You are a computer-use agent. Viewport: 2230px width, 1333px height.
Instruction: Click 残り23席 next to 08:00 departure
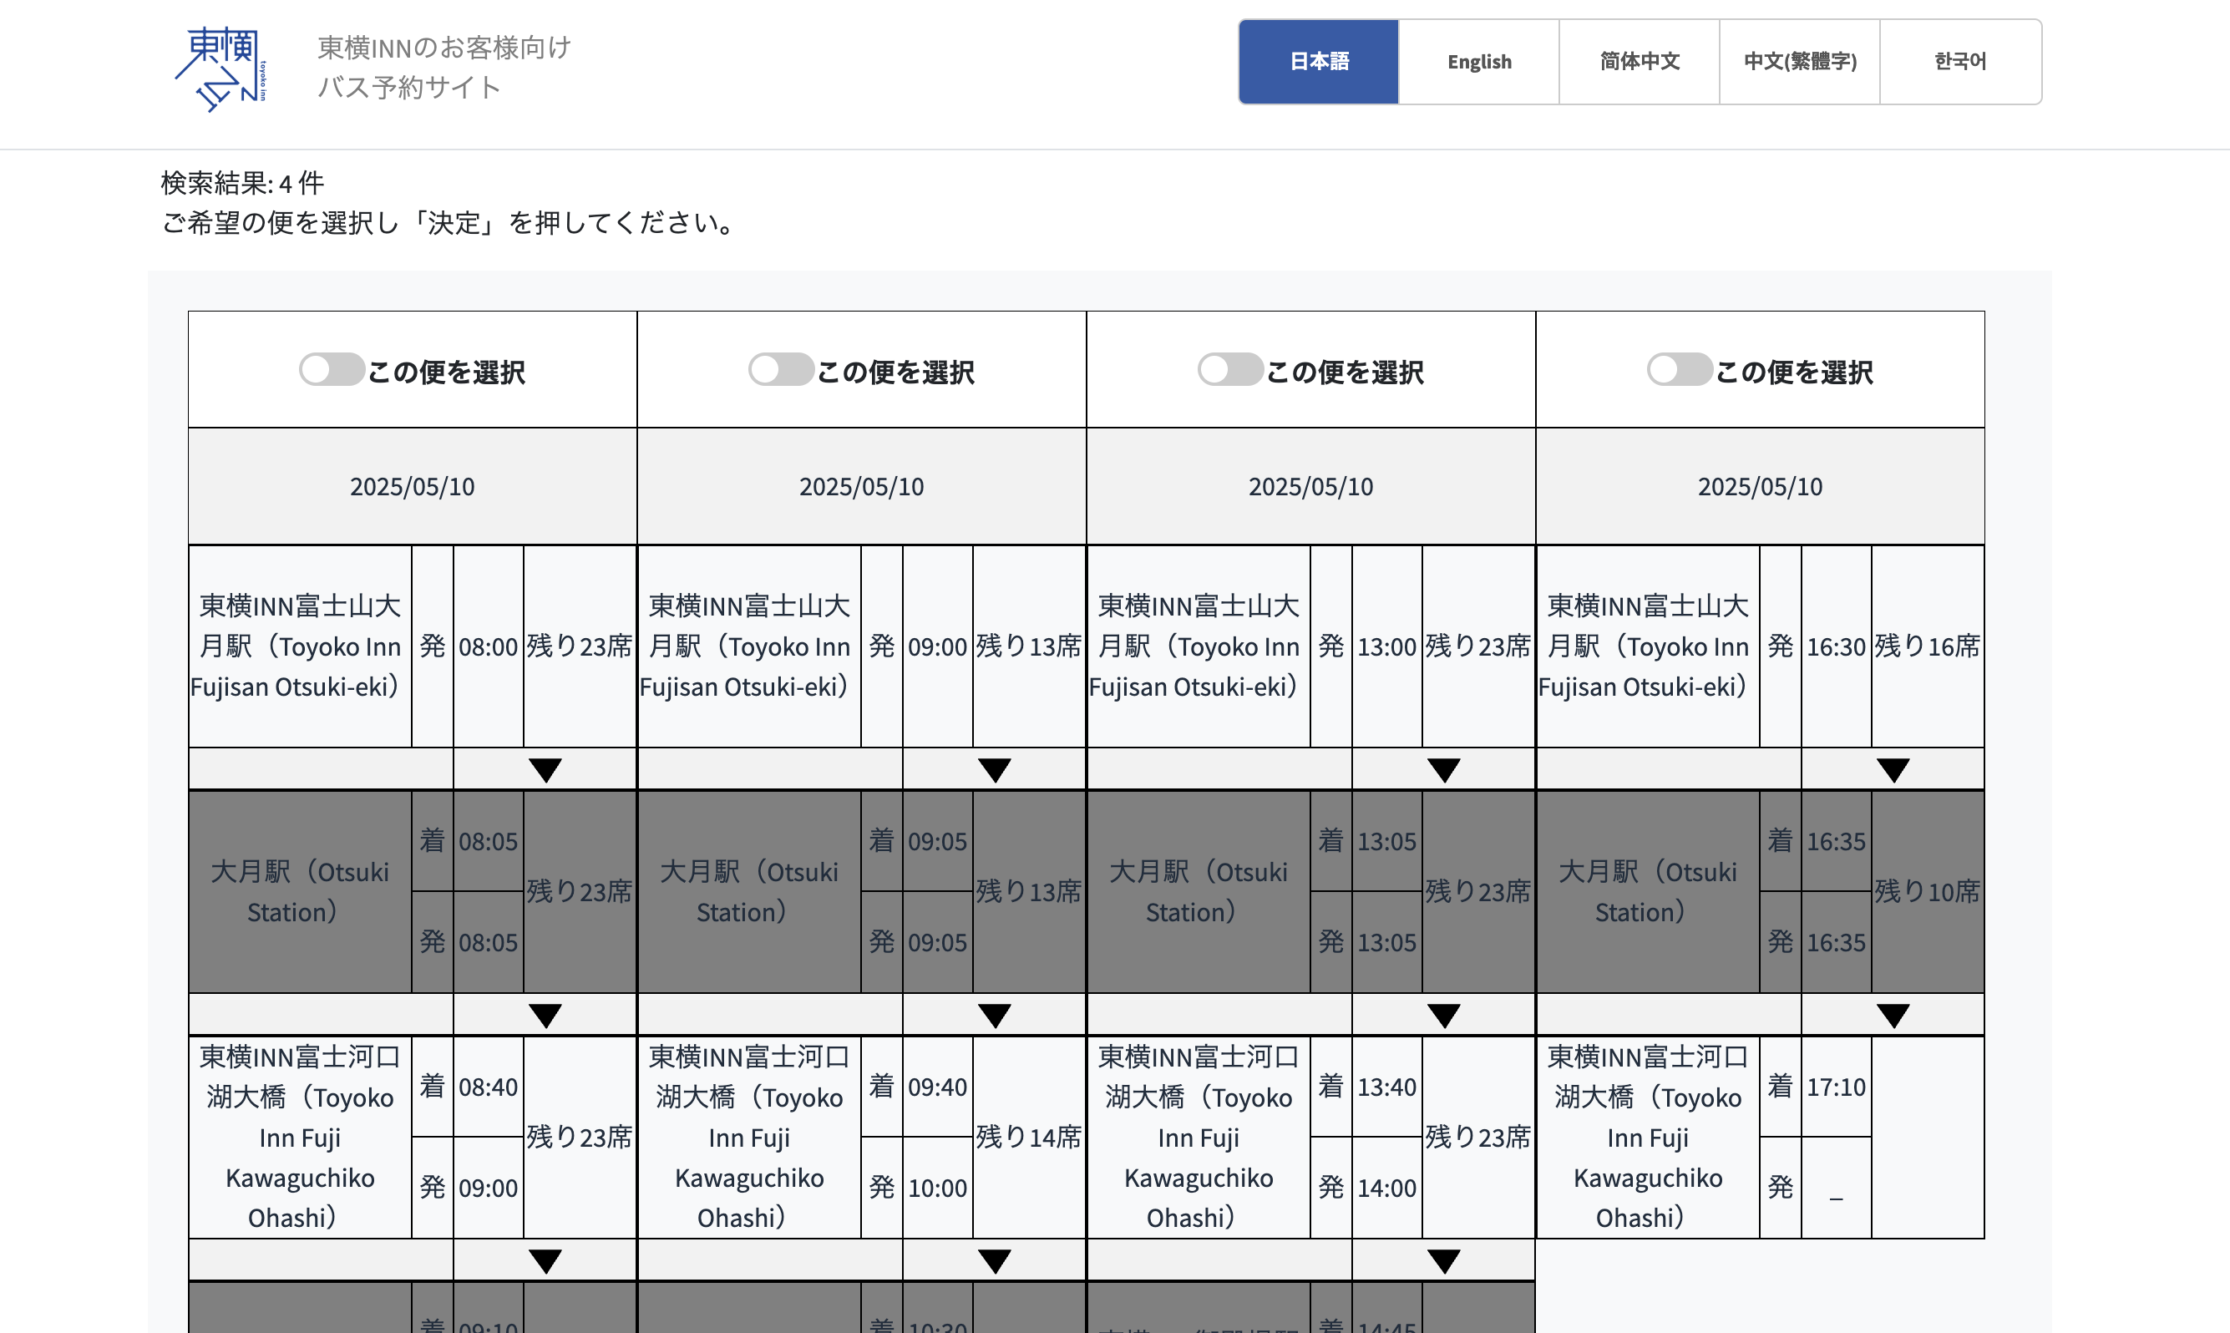coord(580,646)
